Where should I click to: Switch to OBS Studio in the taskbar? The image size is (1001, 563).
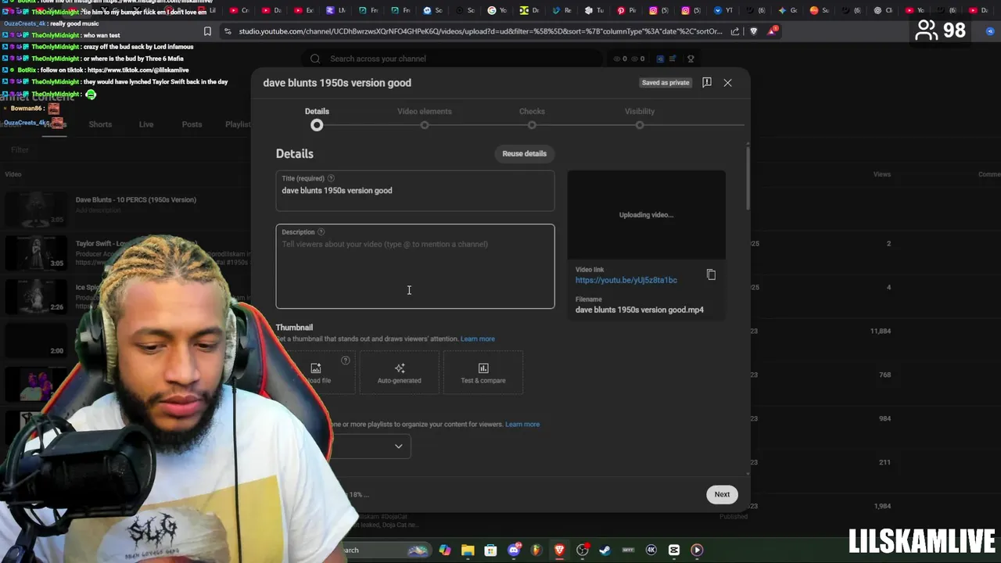pos(583,550)
